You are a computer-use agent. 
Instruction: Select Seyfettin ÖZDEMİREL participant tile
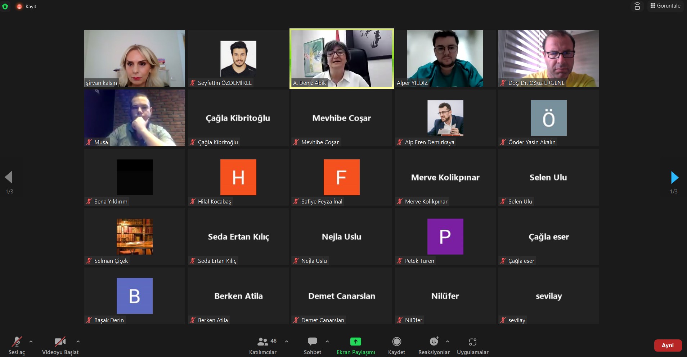click(238, 59)
